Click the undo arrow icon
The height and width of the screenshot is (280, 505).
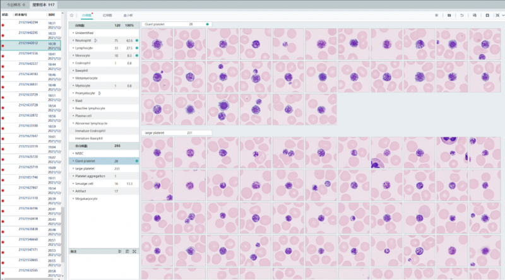point(461,15)
